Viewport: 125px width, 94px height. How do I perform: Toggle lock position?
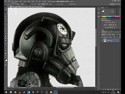click(x=109, y=37)
